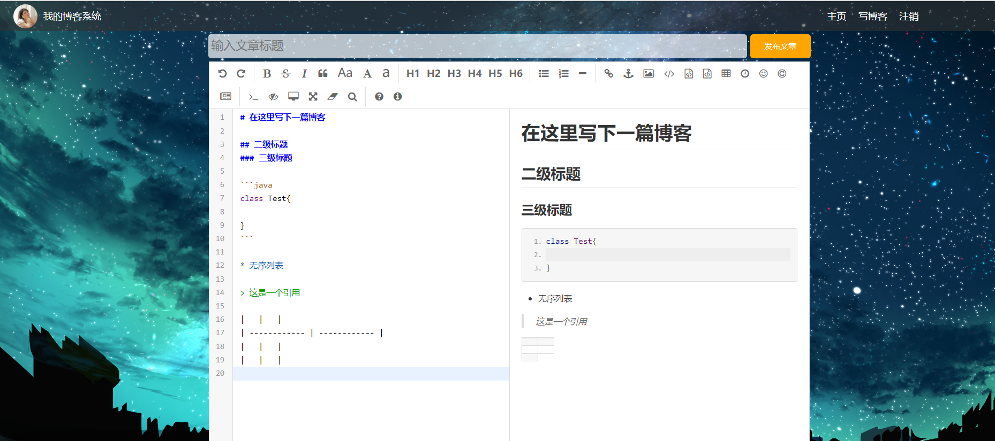Open full preview HTML with the monitor icon
Screen dimensions: 995x441
coord(293,96)
